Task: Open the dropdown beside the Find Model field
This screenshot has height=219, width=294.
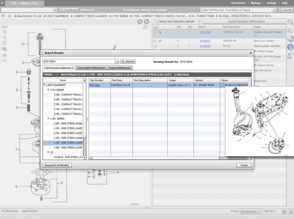Action: tap(55, 10)
